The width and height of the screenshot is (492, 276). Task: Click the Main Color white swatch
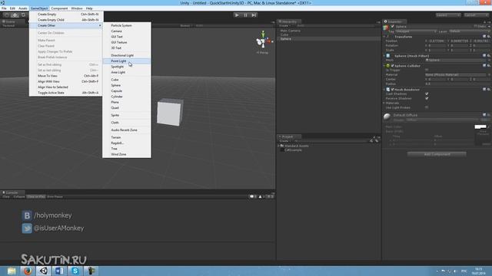[x=480, y=127]
